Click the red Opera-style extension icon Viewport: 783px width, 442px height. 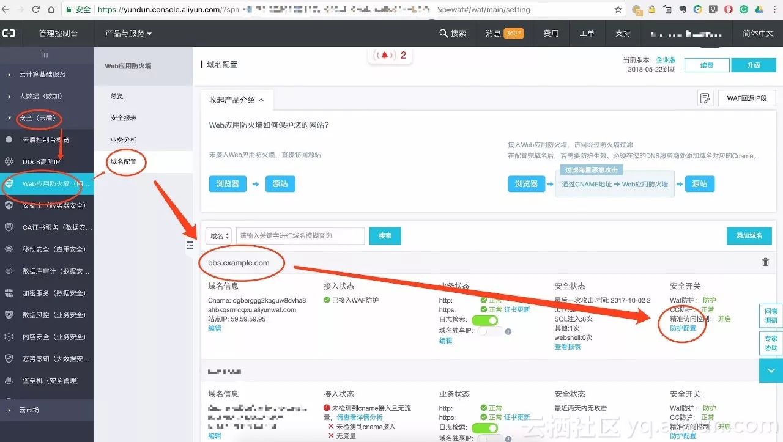pyautogui.click(x=728, y=10)
